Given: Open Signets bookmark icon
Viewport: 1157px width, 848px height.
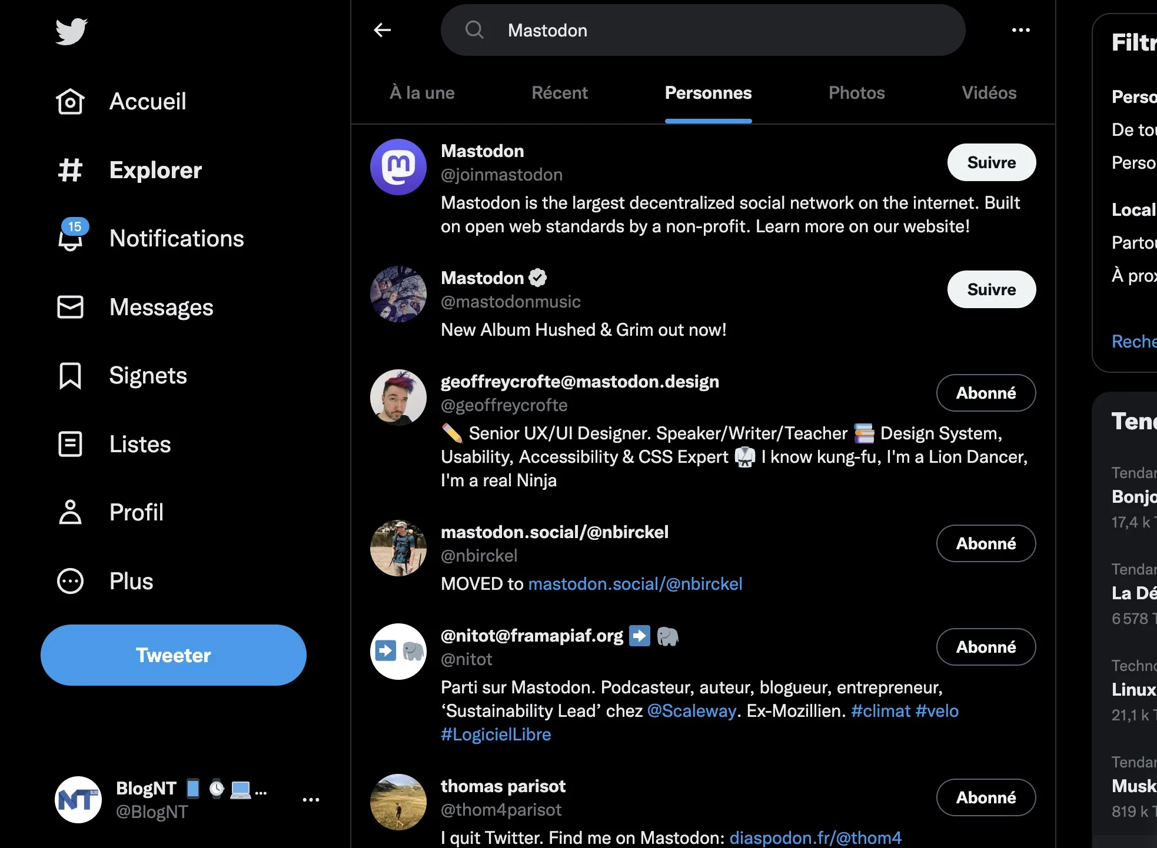Looking at the screenshot, I should point(70,376).
